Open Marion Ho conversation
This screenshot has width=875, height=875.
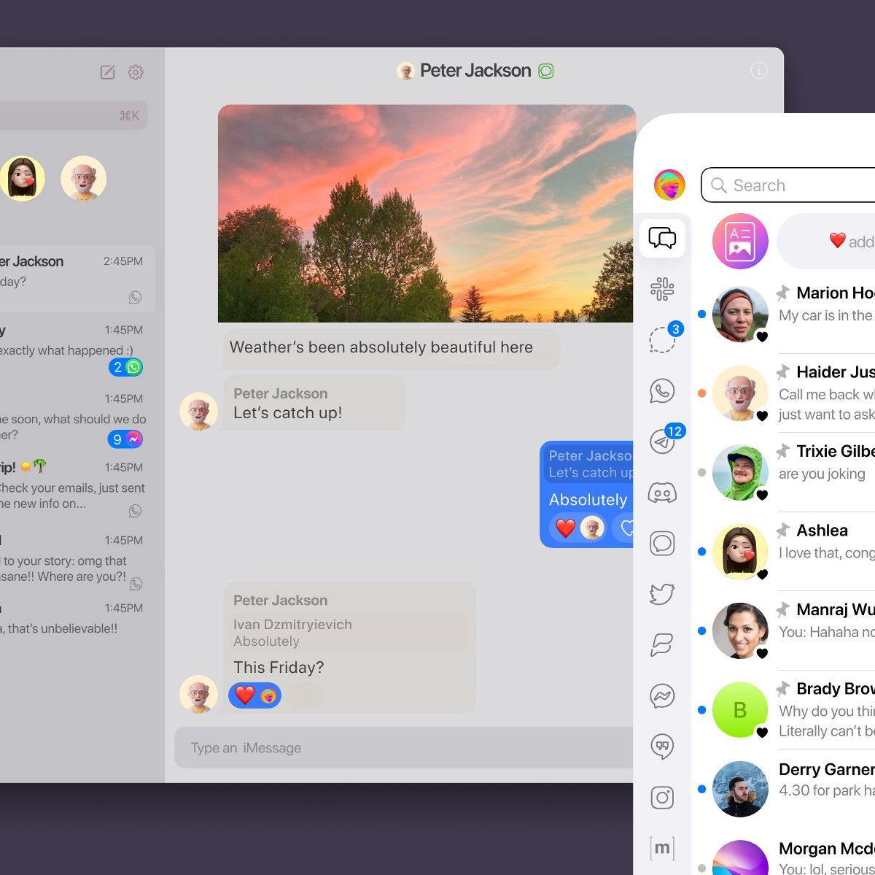(x=785, y=315)
